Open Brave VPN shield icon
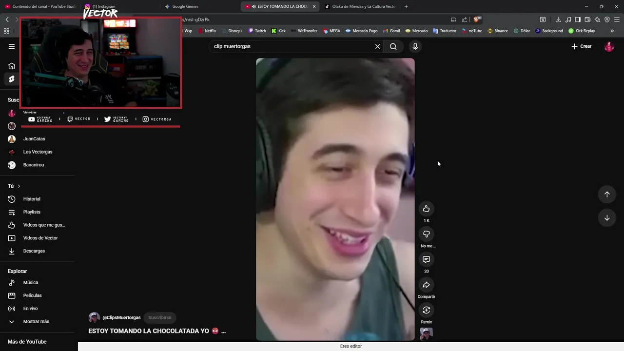The height and width of the screenshot is (351, 624). (607, 19)
